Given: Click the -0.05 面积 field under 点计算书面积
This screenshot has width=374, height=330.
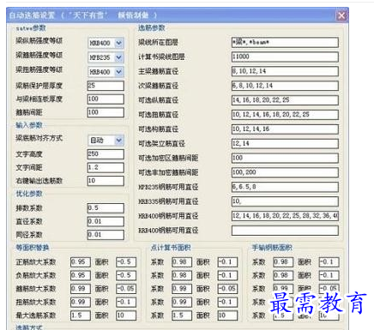Looking at the screenshot, I should [x=227, y=289].
